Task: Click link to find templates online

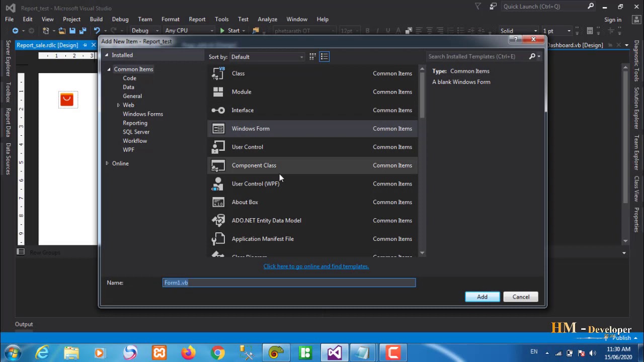Action: click(x=316, y=266)
